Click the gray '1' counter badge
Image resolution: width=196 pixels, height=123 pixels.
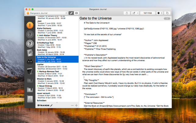point(167,19)
